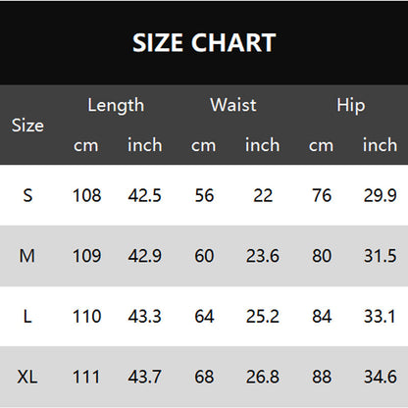Image resolution: width=408 pixels, height=408 pixels.
Task: Click the S size row label
Action: pos(27,195)
